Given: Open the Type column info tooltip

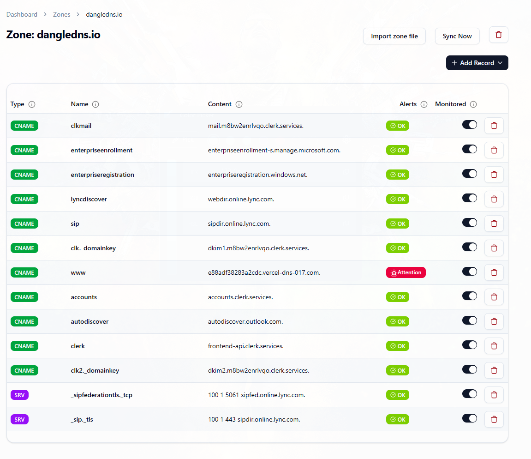Looking at the screenshot, I should 32,104.
